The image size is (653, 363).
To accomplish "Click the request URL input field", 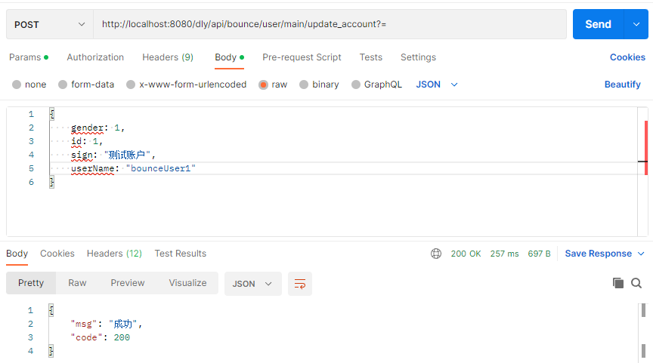I will [x=330, y=24].
